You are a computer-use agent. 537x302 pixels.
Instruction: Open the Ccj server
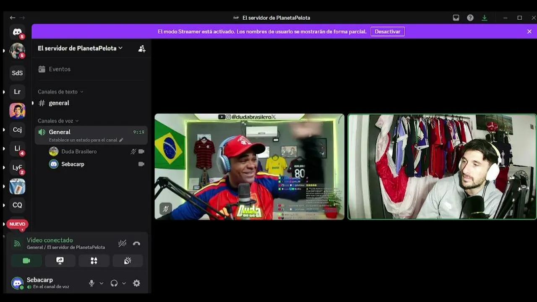pos(17,130)
